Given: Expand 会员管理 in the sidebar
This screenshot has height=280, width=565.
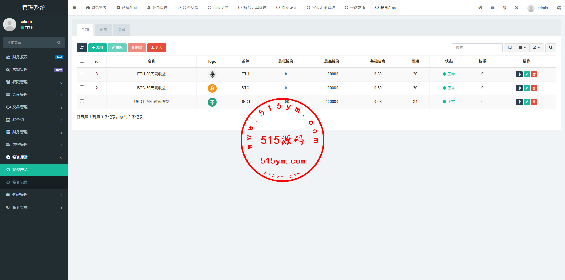Looking at the screenshot, I should tap(34, 95).
